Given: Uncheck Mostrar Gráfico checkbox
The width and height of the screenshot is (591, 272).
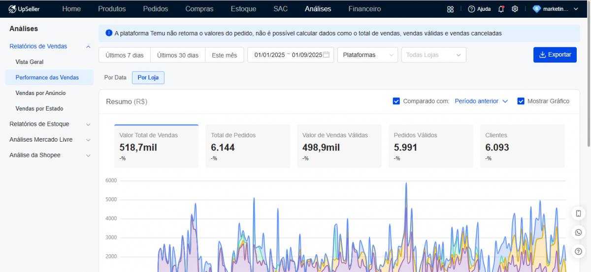Looking at the screenshot, I should click(521, 101).
